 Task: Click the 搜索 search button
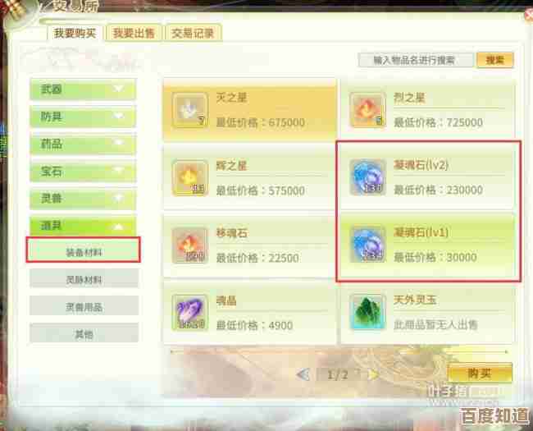[495, 60]
